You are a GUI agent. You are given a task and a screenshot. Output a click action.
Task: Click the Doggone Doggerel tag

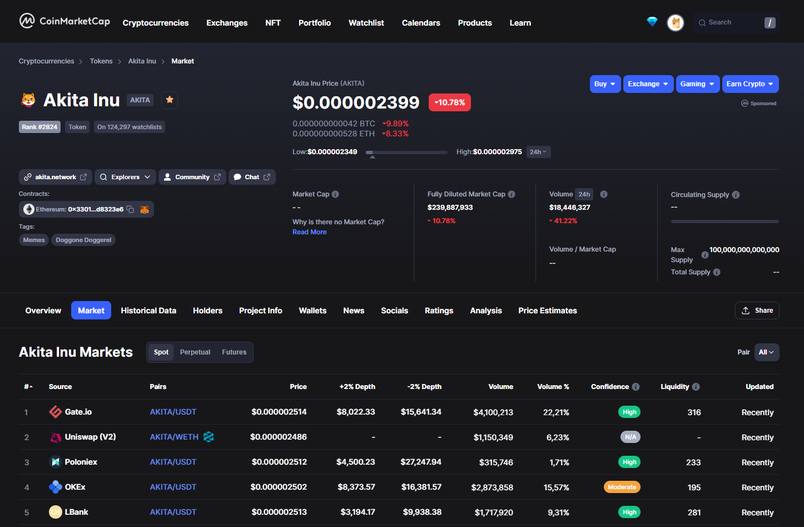(83, 240)
